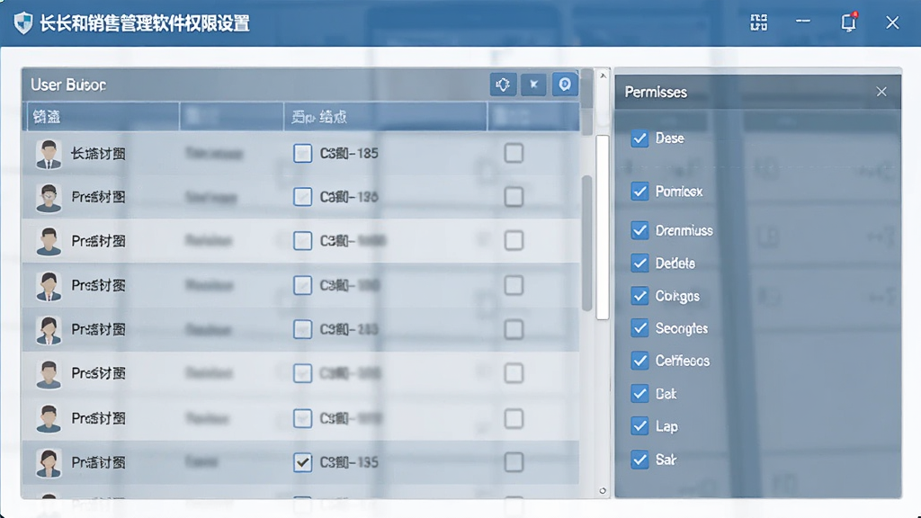Select the avatar beside 长墙讨圈
The height and width of the screenshot is (518, 921).
click(49, 155)
